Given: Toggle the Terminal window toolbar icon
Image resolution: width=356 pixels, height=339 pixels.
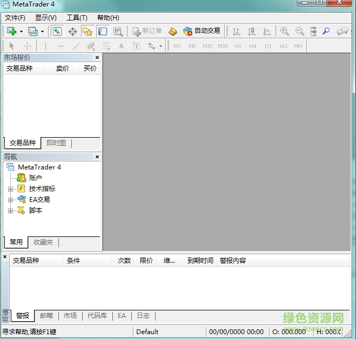Looking at the screenshot, I should 103,31.
